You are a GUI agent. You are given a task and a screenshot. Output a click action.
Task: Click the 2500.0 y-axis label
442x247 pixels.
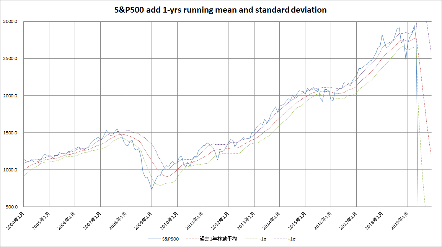pos(10,58)
